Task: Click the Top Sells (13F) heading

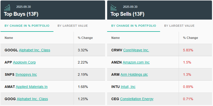Action: pyautogui.click(x=127, y=14)
